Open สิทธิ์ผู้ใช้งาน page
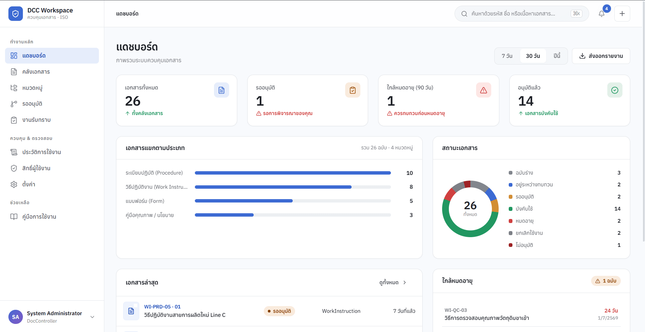 pos(52,168)
